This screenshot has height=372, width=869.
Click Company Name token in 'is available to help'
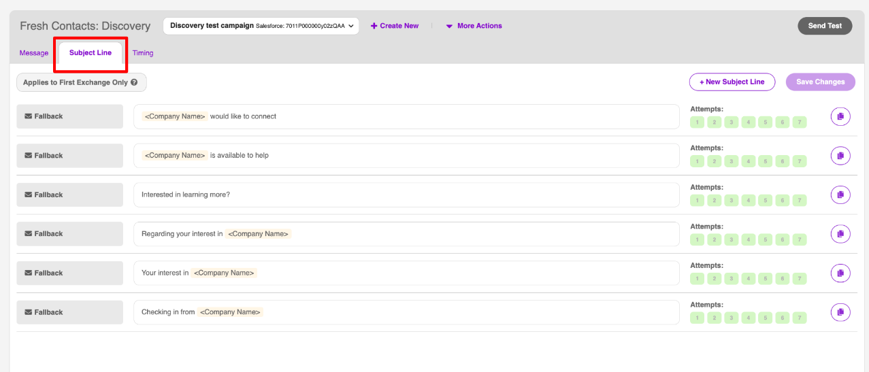tap(175, 155)
